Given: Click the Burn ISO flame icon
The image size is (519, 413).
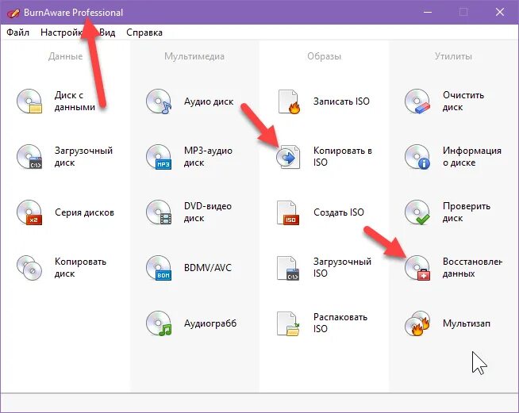Looking at the screenshot, I should [289, 101].
